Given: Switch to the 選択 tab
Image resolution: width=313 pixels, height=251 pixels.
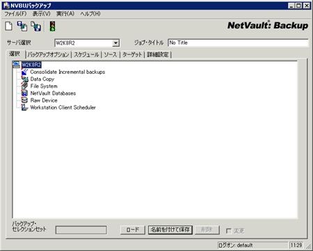Looking at the screenshot, I should pos(15,54).
